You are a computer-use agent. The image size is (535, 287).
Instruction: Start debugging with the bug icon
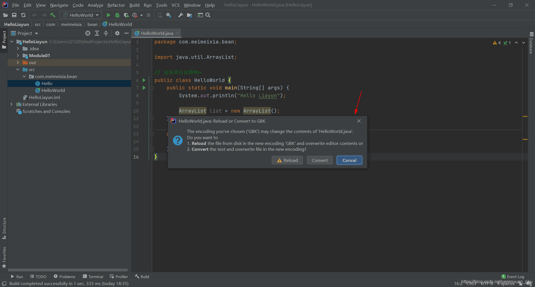[117, 15]
